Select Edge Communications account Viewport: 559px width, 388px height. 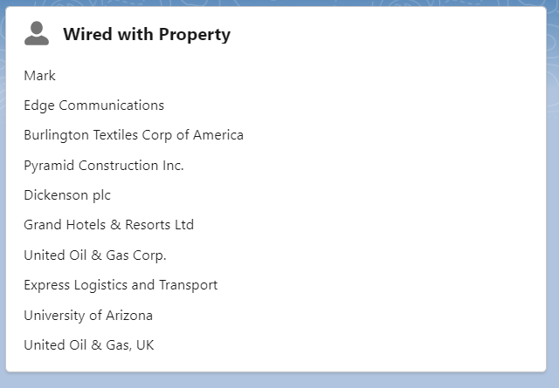pos(93,106)
